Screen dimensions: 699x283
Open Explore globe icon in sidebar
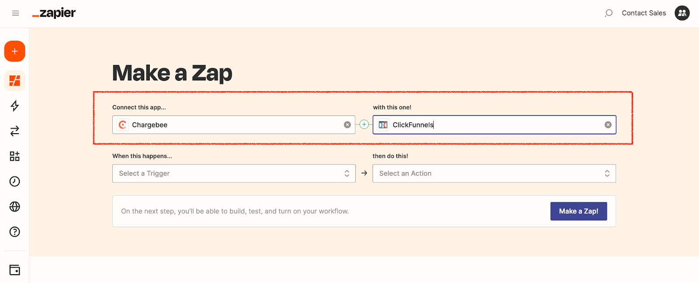point(15,207)
